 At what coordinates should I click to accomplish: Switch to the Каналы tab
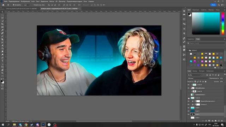point(195,71)
